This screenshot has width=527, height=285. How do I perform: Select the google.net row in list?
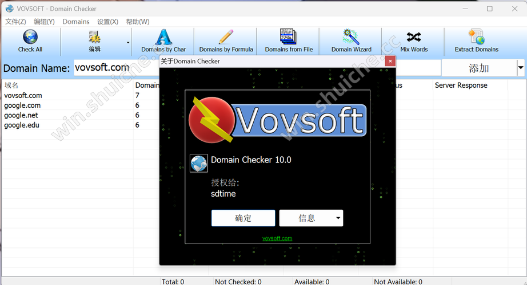click(21, 115)
